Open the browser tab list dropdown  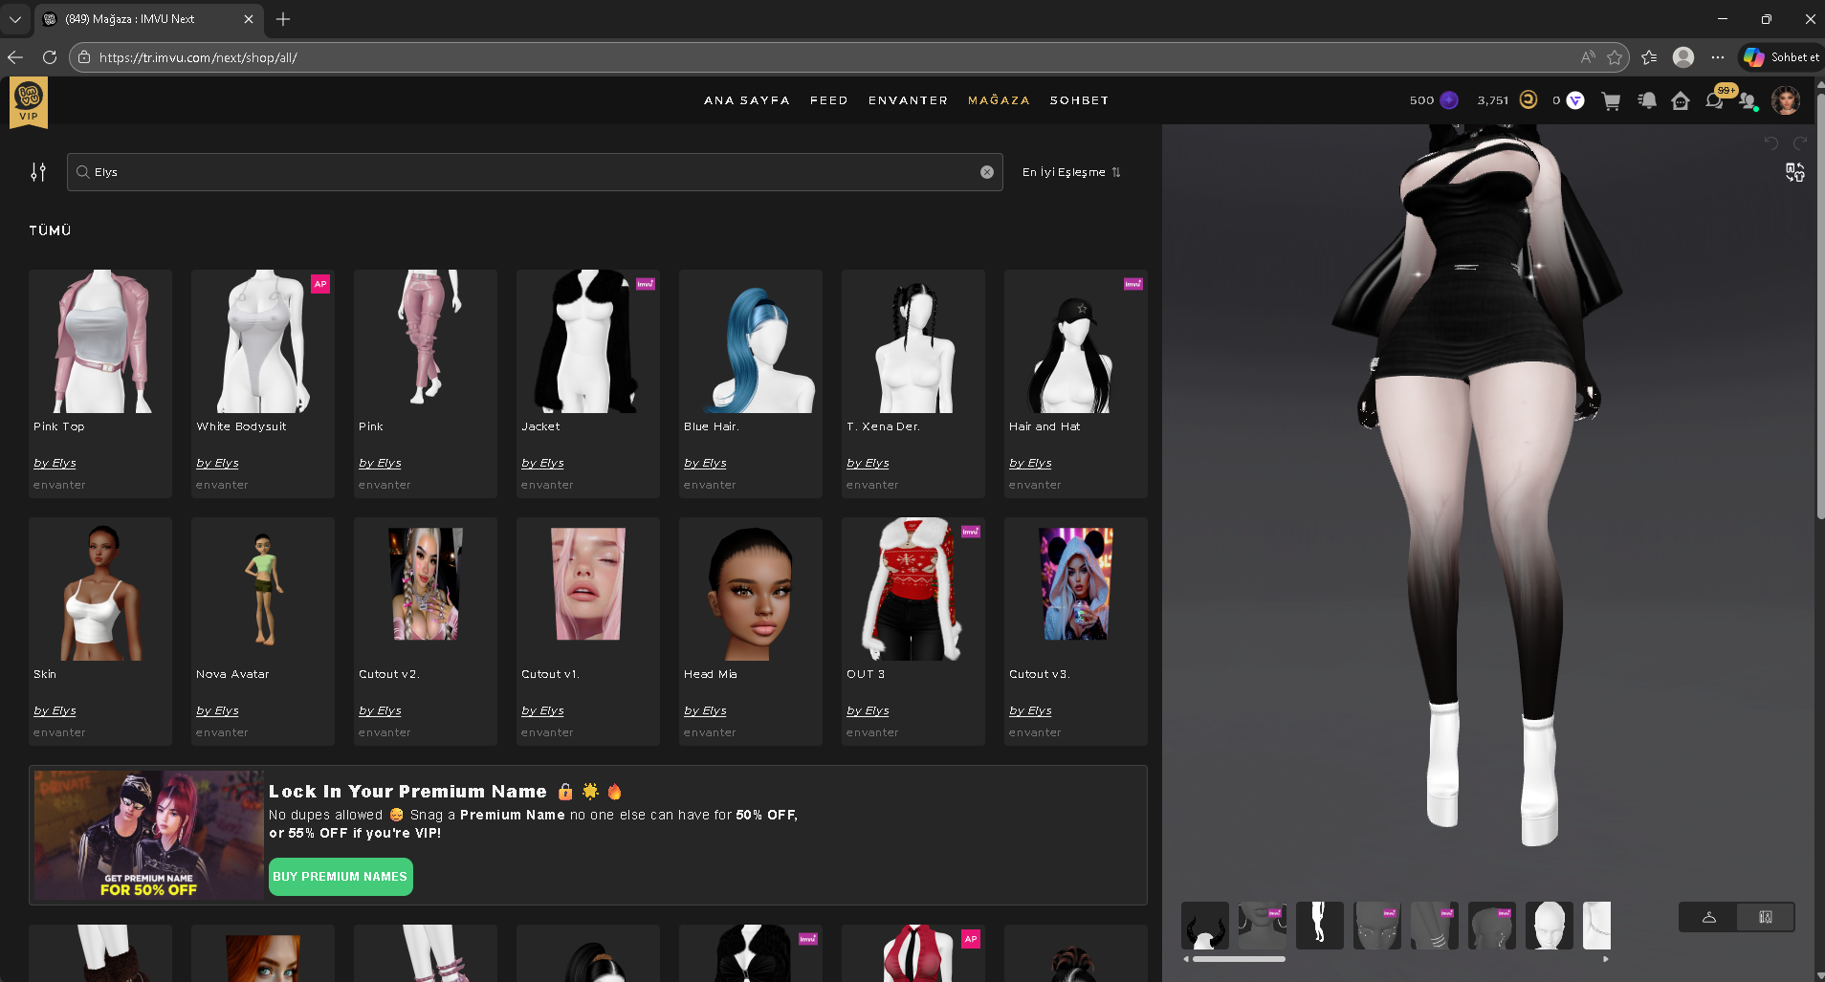click(15, 19)
